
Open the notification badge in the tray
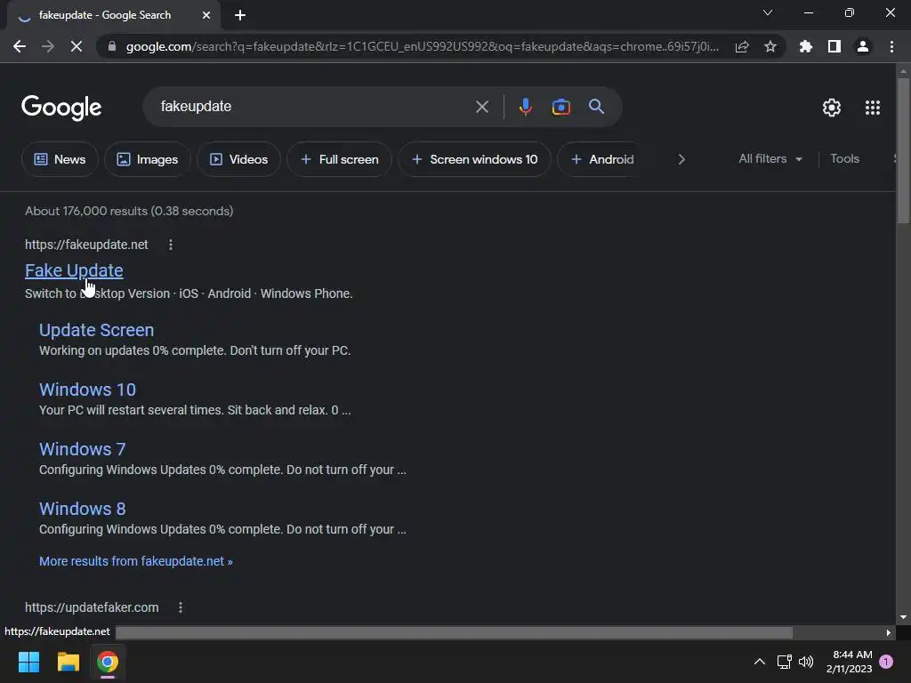(x=886, y=662)
